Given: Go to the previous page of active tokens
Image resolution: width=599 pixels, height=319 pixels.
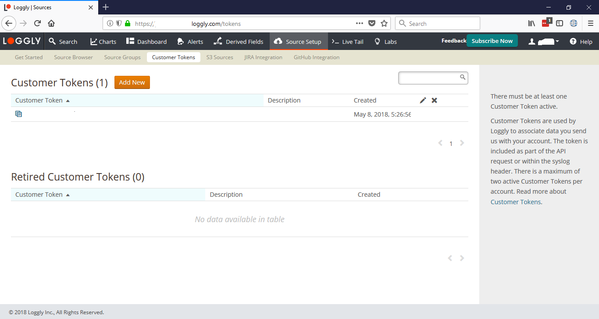Looking at the screenshot, I should (440, 143).
